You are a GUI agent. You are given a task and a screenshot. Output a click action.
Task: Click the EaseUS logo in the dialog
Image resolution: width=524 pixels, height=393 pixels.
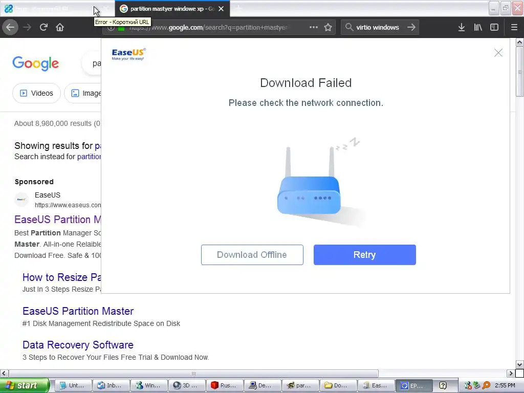click(128, 54)
